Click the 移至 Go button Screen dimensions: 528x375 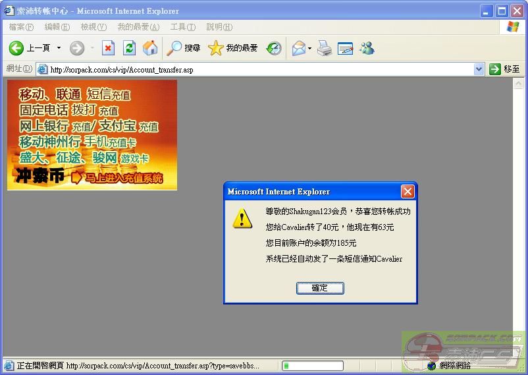coord(504,69)
